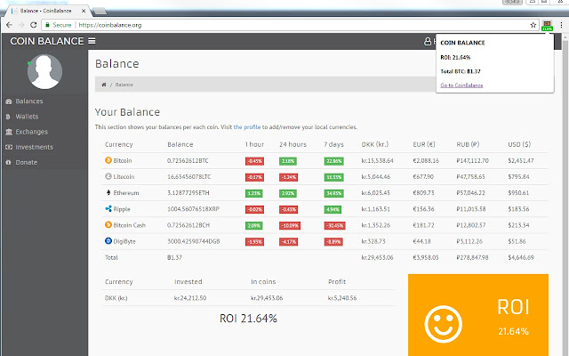Viewport: 569px width, 356px height.
Task: Open a new browser tab
Action: [x=100, y=12]
